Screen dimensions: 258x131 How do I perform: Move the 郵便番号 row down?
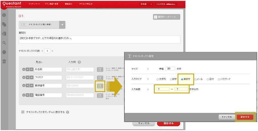pos(28,86)
